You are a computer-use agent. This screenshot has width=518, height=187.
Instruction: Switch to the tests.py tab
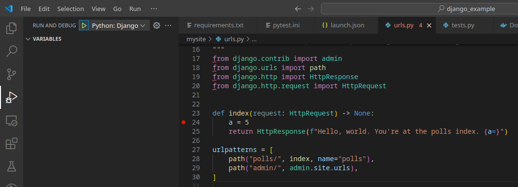pos(463,25)
